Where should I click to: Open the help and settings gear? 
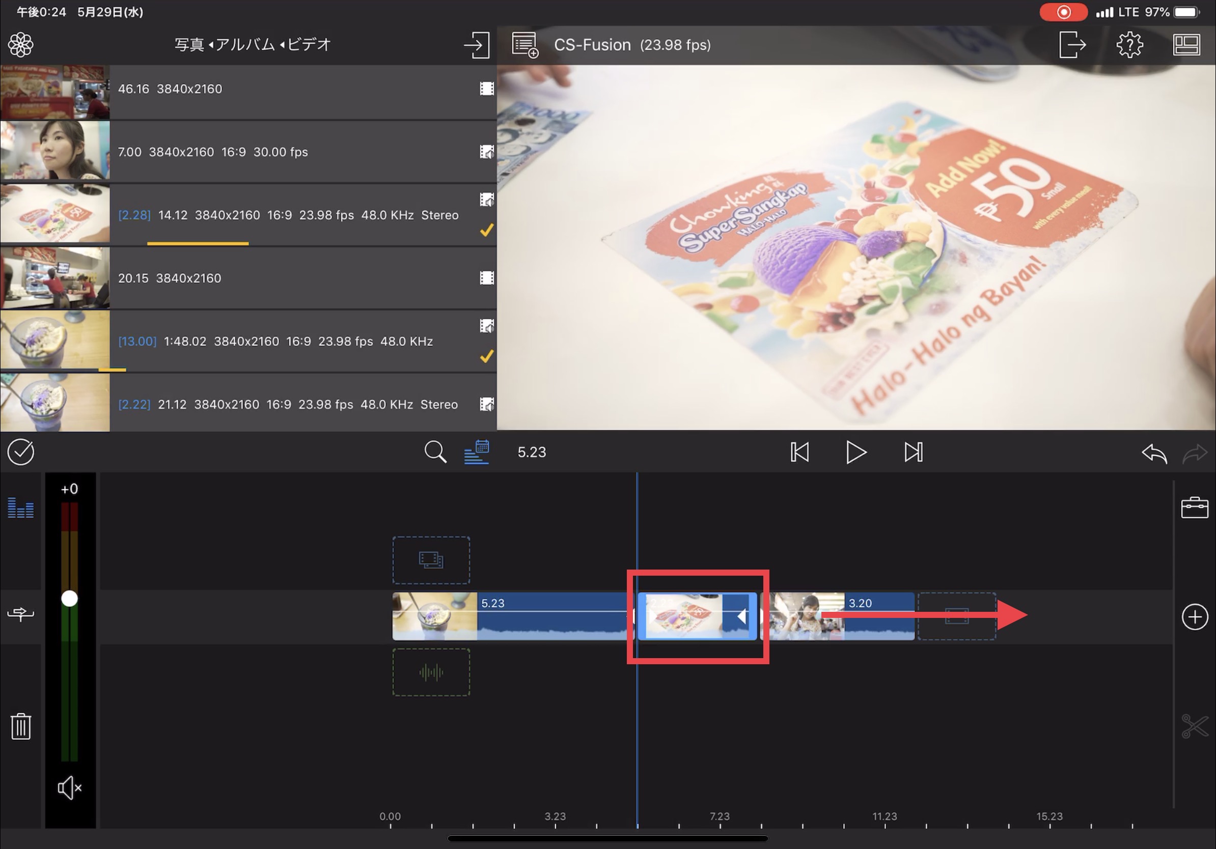[x=1129, y=44]
